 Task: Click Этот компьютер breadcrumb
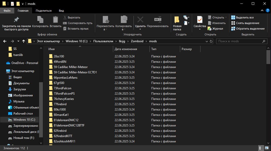coord(48,41)
